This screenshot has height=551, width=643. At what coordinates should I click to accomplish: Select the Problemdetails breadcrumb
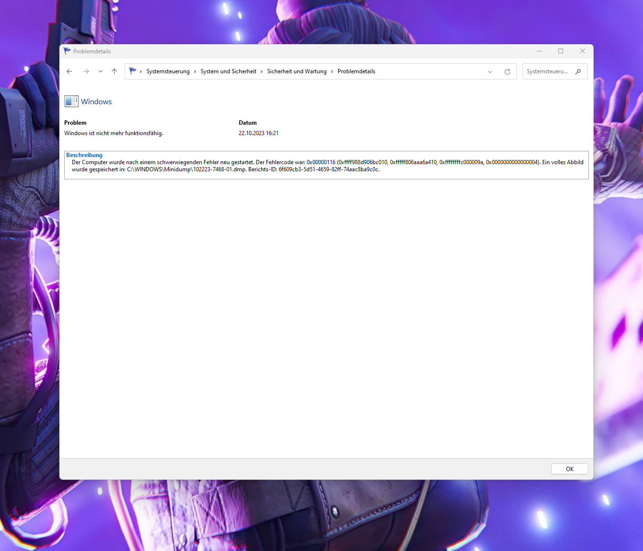click(356, 71)
